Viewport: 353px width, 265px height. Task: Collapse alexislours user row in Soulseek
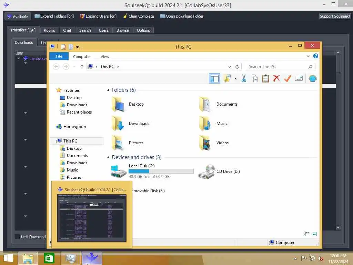point(19,59)
